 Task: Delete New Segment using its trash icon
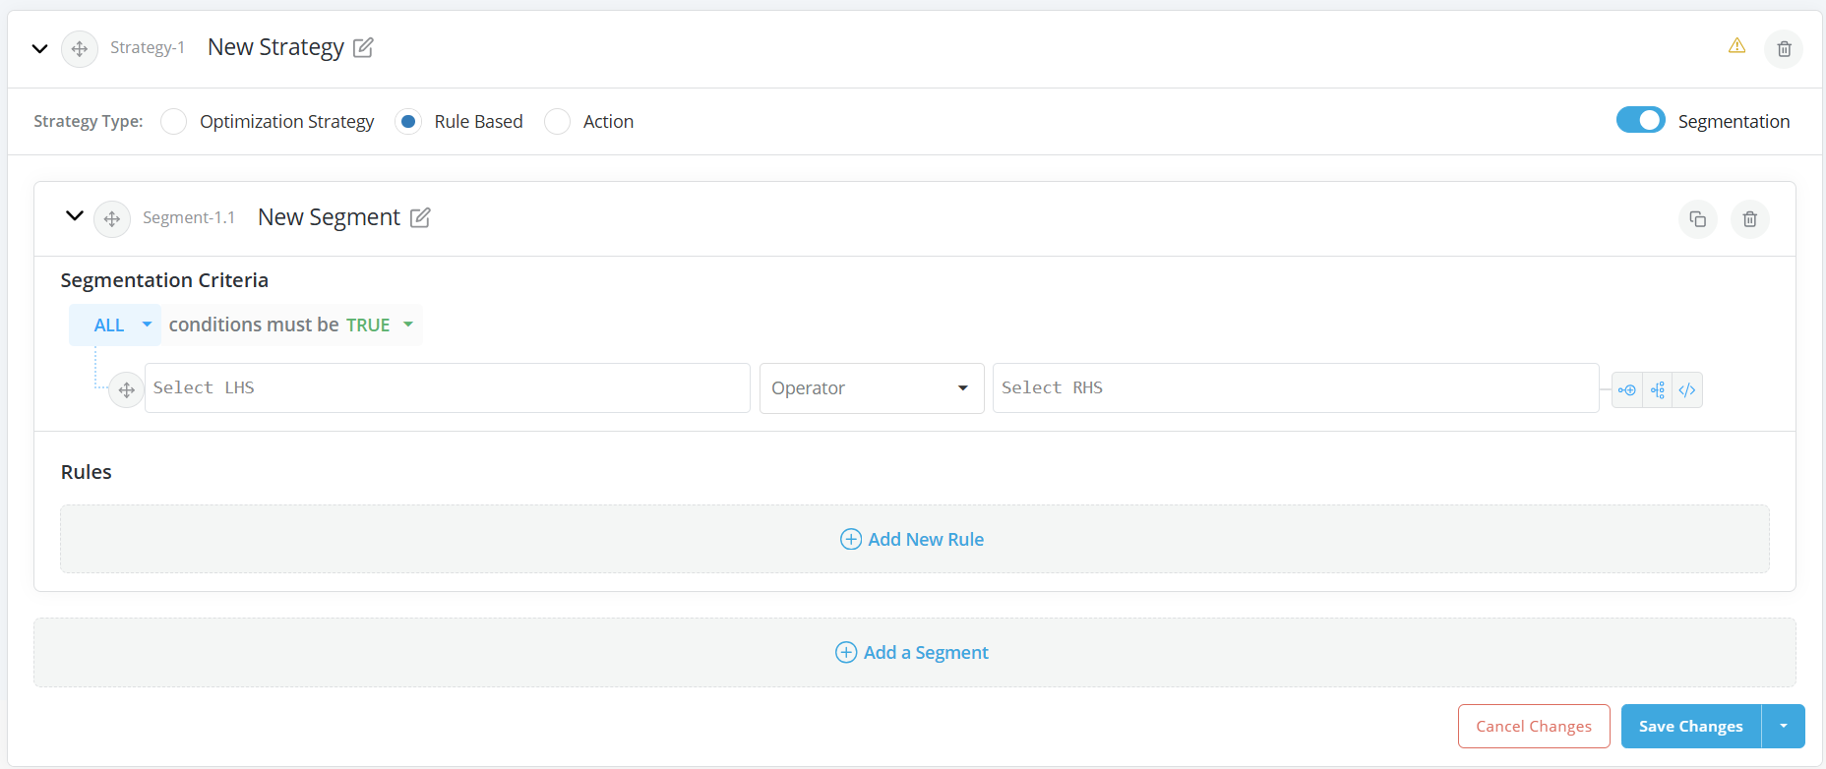point(1749,219)
